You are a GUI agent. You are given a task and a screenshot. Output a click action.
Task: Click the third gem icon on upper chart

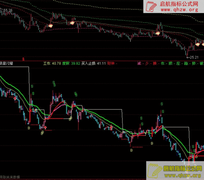point(158,33)
